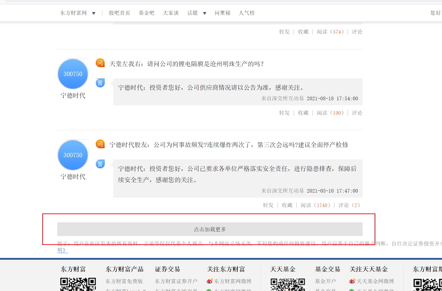
Task: Click the 阅读（190） read count
Action: 330,113
